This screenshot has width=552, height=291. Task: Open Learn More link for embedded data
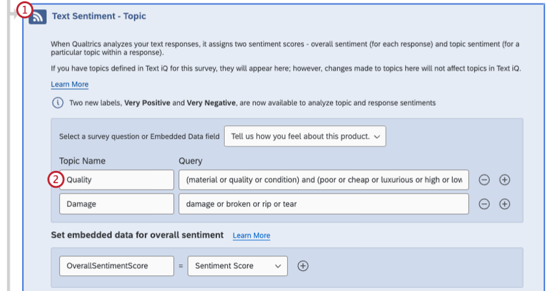251,235
